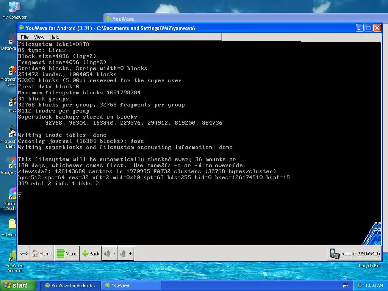This screenshot has height=291, width=388.
Task: Select the Google Chrome desktop shortcut
Action: coord(10,166)
